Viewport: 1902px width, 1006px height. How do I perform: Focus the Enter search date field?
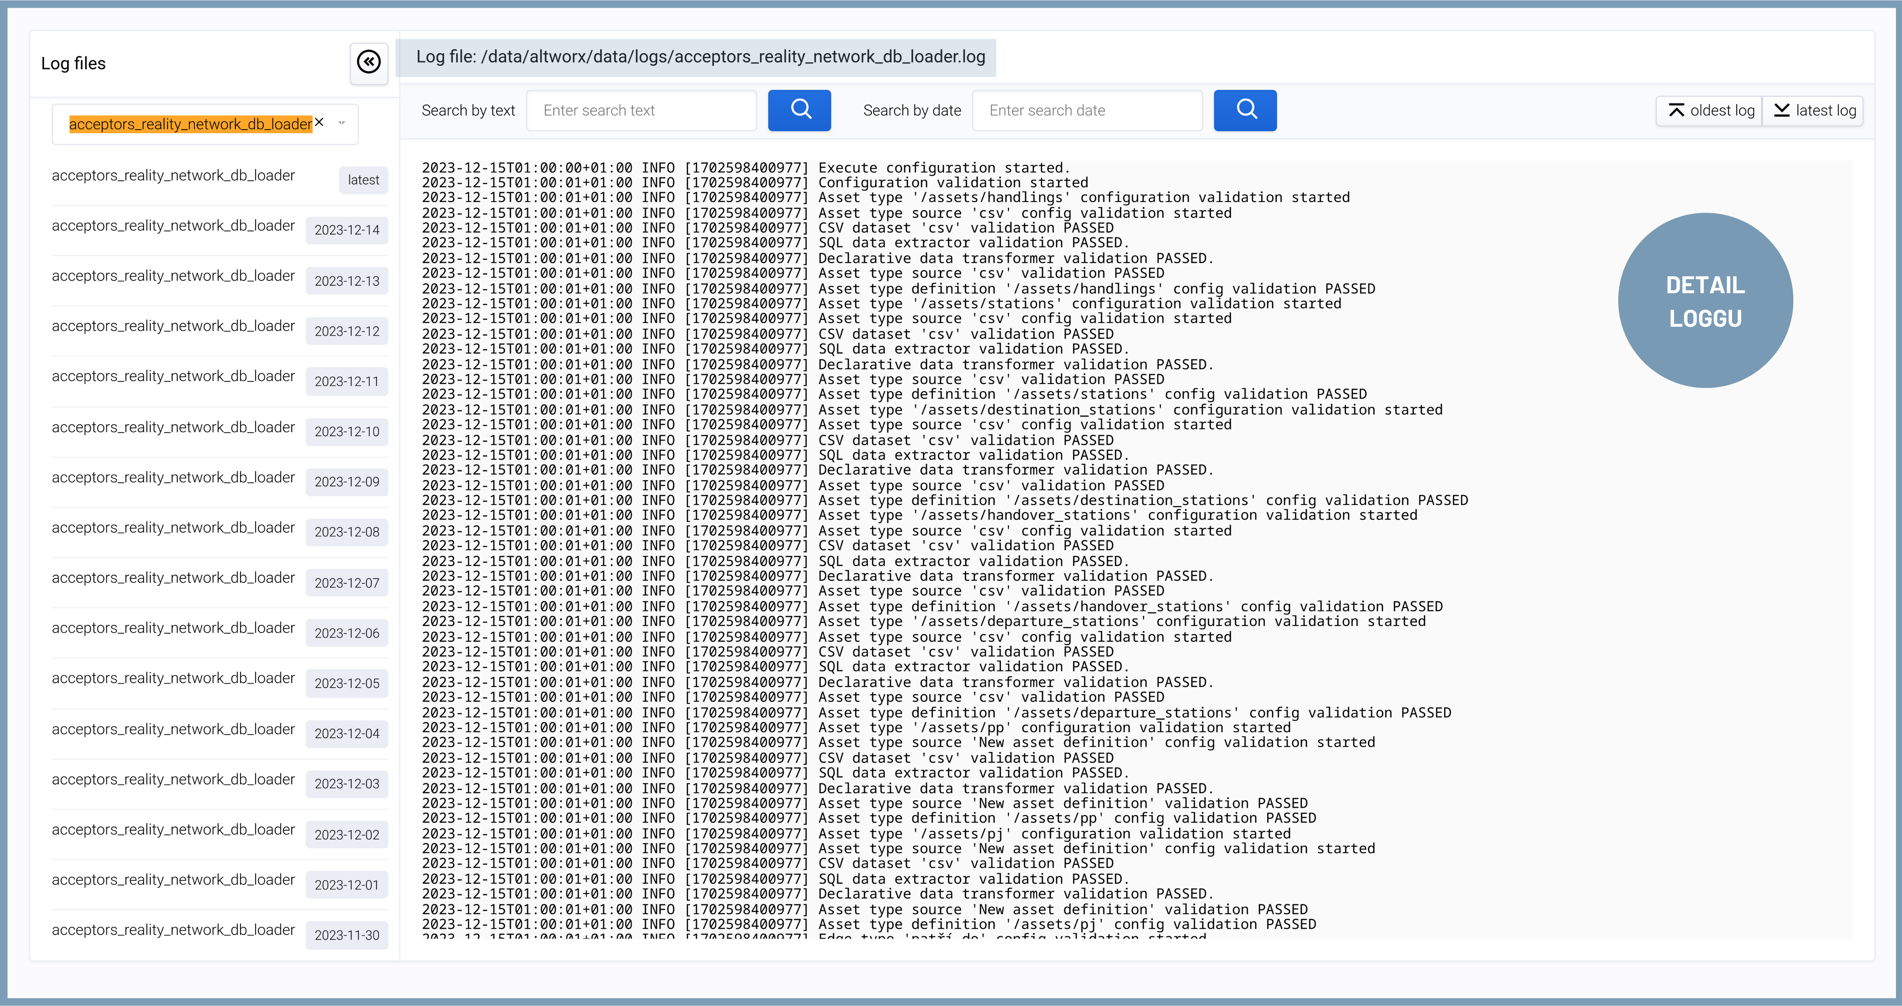click(x=1087, y=111)
